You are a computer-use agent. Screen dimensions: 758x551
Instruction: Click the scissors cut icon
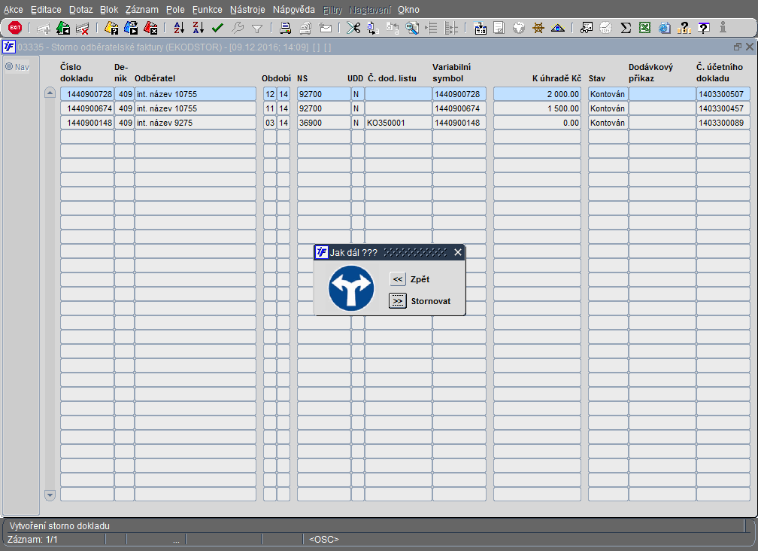coord(353,28)
